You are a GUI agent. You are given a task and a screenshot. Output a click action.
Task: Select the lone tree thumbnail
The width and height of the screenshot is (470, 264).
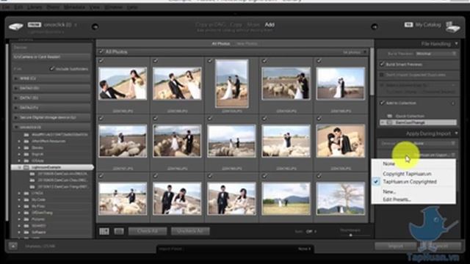tap(341, 199)
